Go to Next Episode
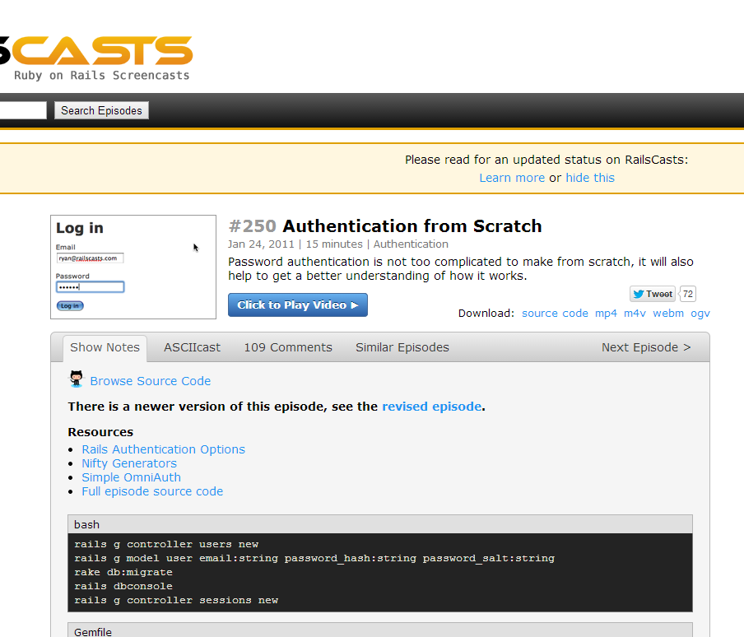The image size is (744, 637). (x=646, y=347)
